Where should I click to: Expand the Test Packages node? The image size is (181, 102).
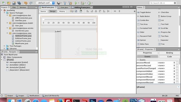[x=5, y=46]
